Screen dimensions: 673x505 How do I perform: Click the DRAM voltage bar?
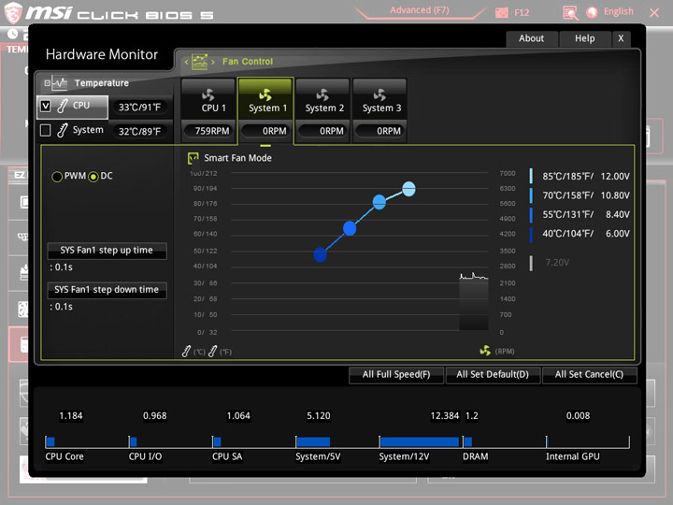[468, 441]
